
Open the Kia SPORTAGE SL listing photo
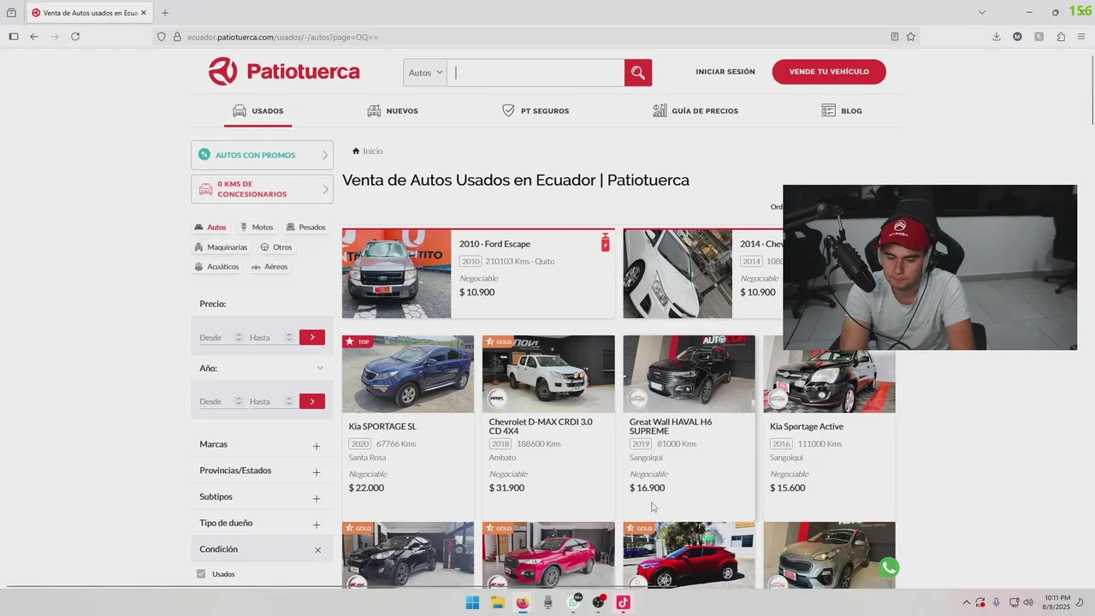408,374
